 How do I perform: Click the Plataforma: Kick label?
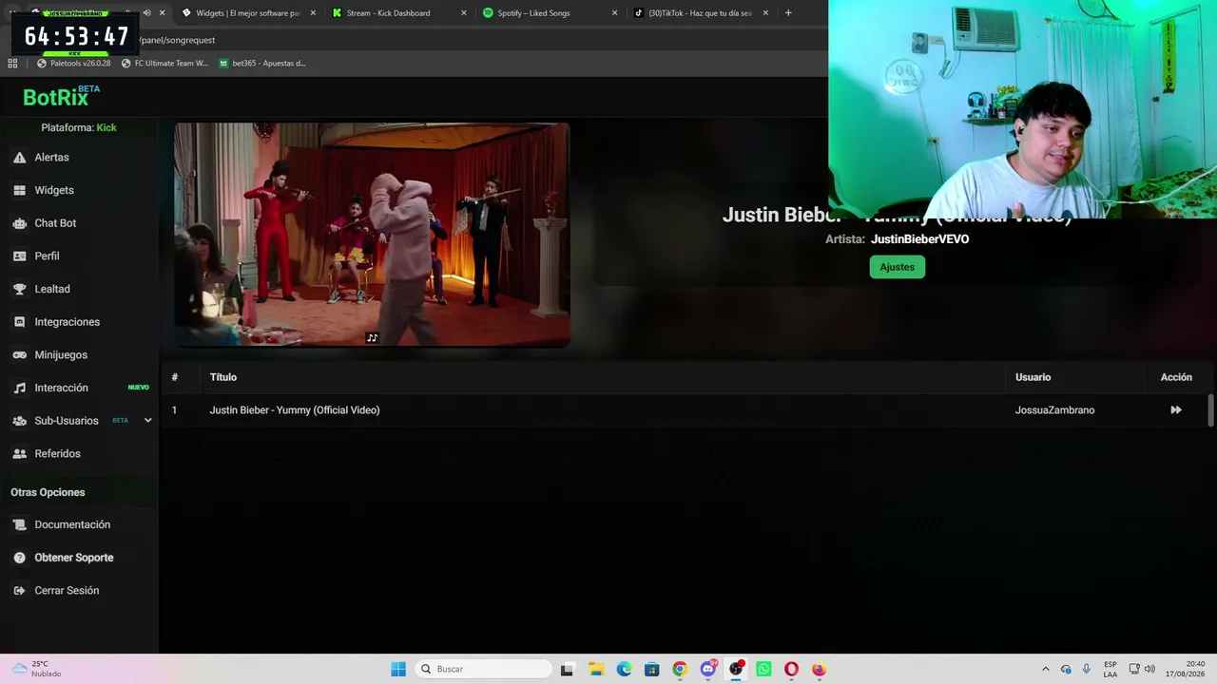(x=79, y=127)
